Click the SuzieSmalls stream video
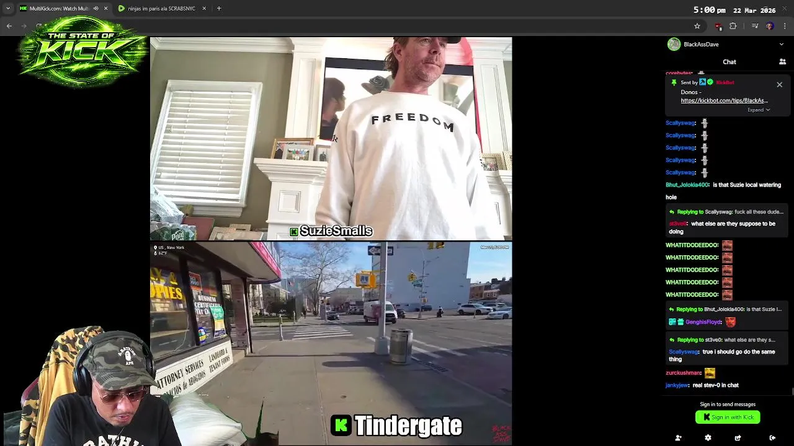794x446 pixels. tap(331, 138)
